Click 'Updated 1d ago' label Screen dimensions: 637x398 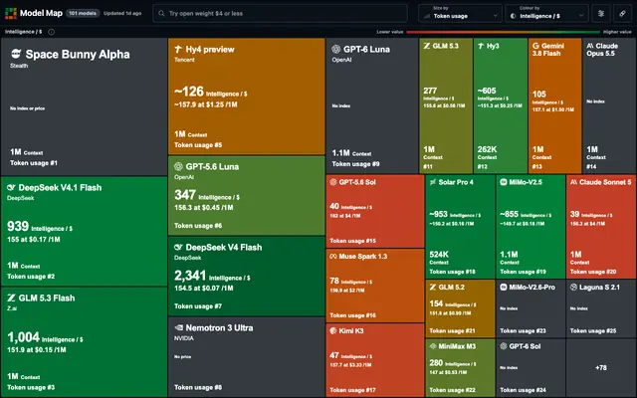click(122, 13)
